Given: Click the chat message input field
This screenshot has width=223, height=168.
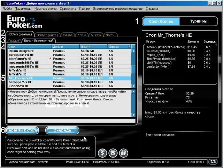Looking at the screenshot, I should (71, 121).
